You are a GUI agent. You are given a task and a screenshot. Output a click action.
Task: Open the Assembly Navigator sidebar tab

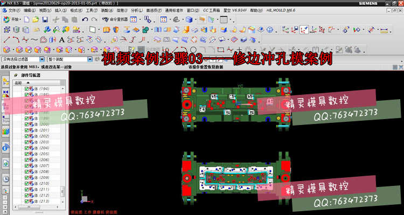tap(6, 82)
